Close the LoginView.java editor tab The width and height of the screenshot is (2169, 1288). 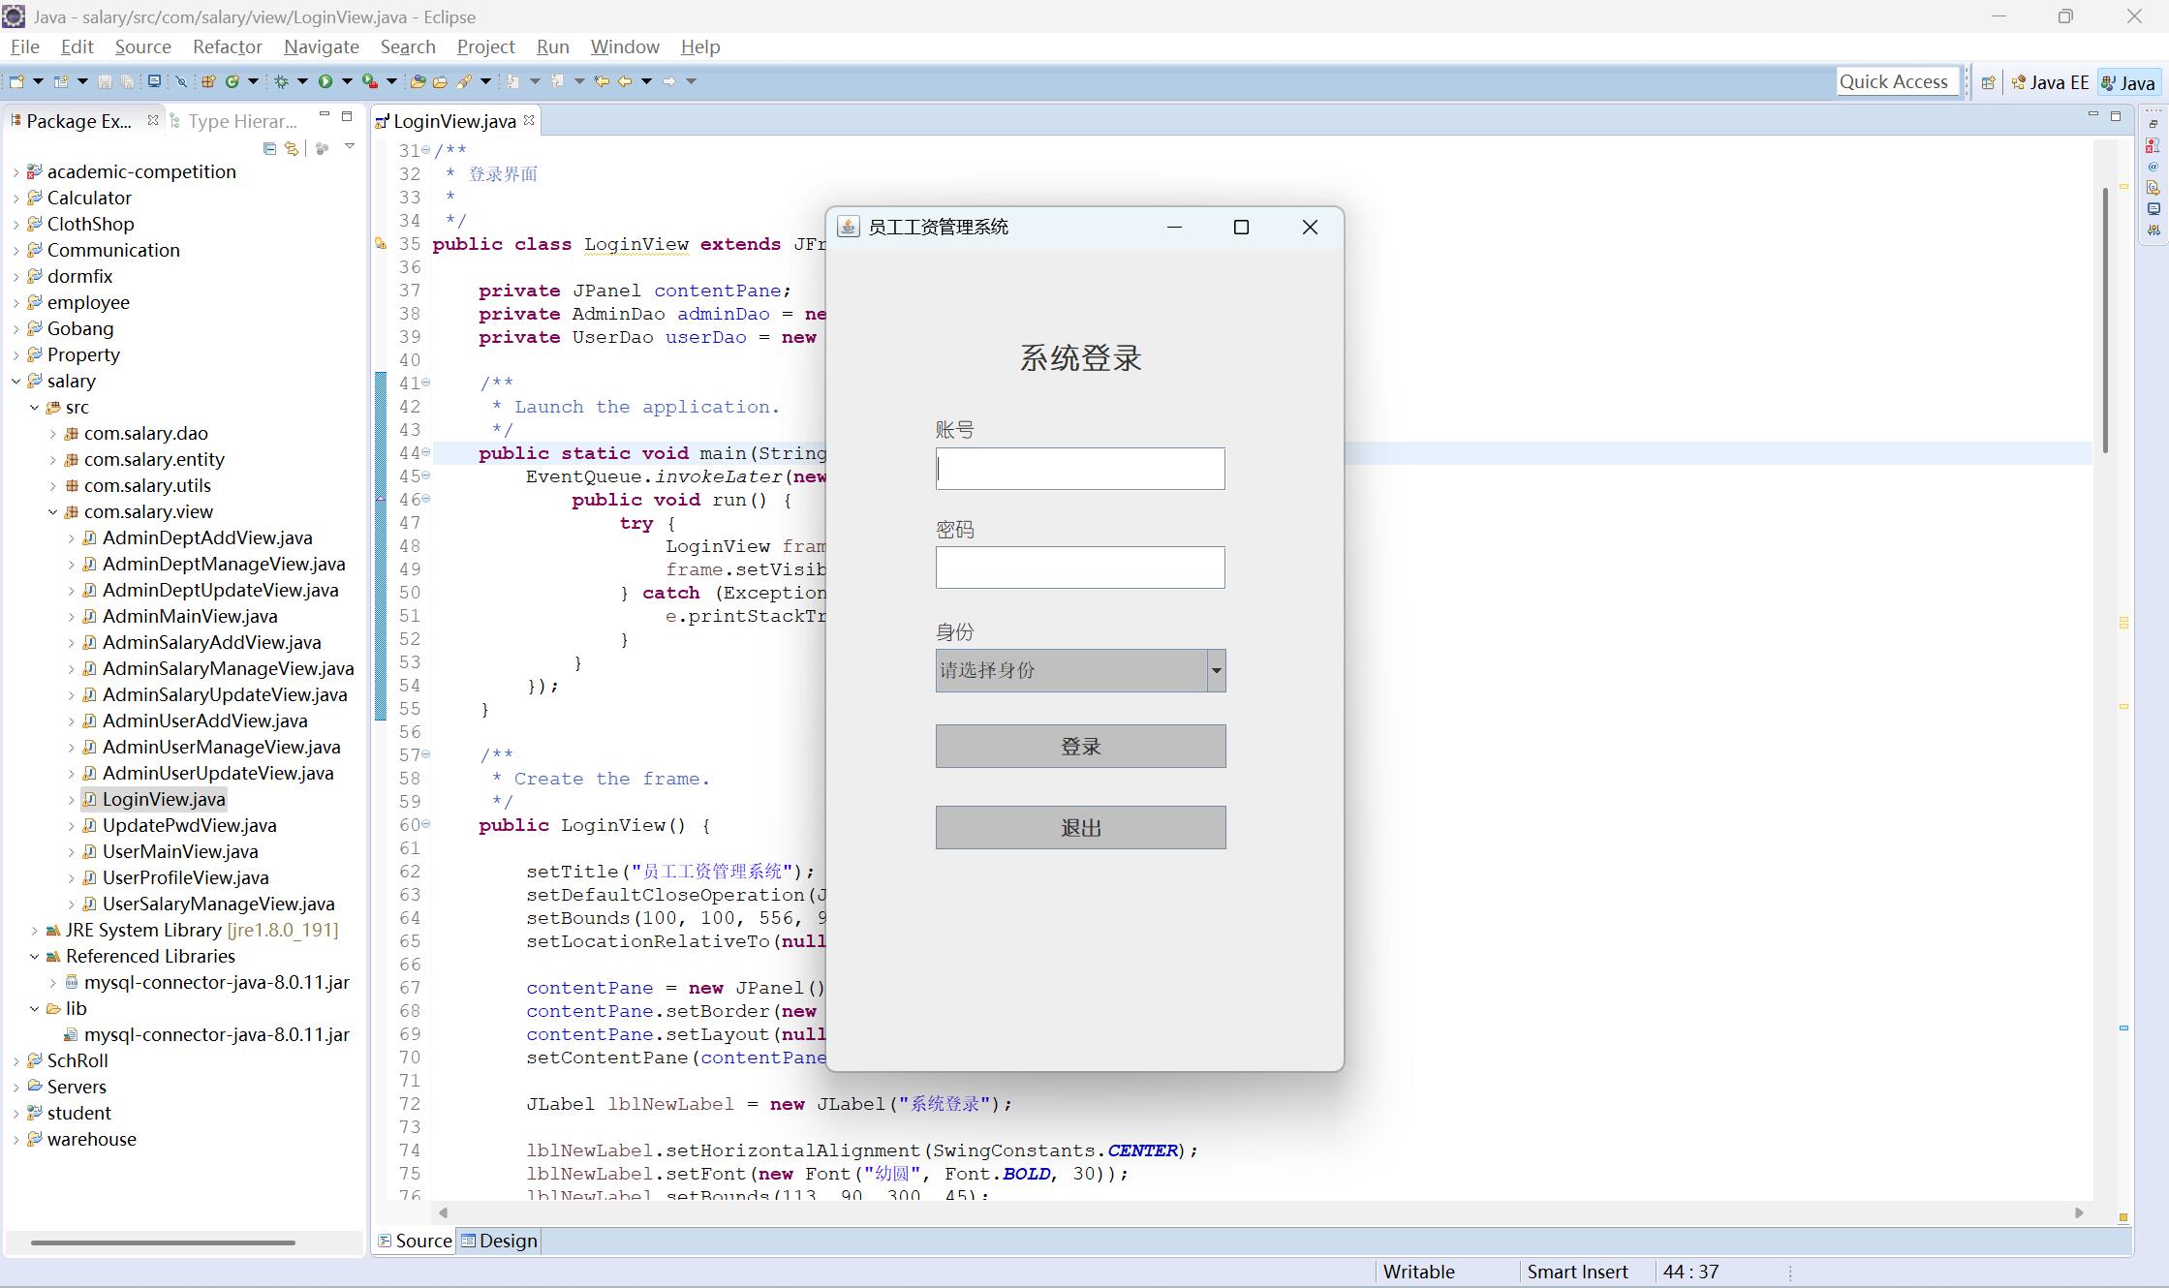529,120
